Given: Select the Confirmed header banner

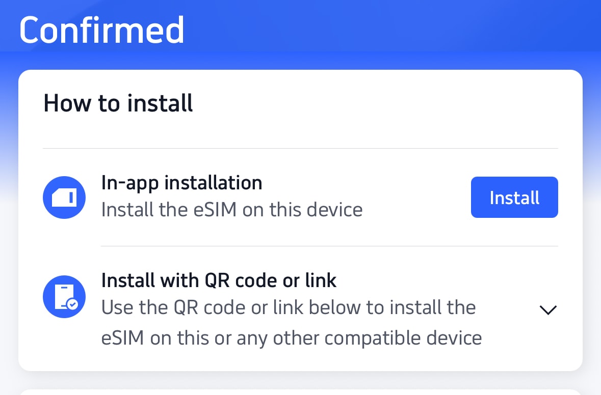Looking at the screenshot, I should (x=101, y=29).
